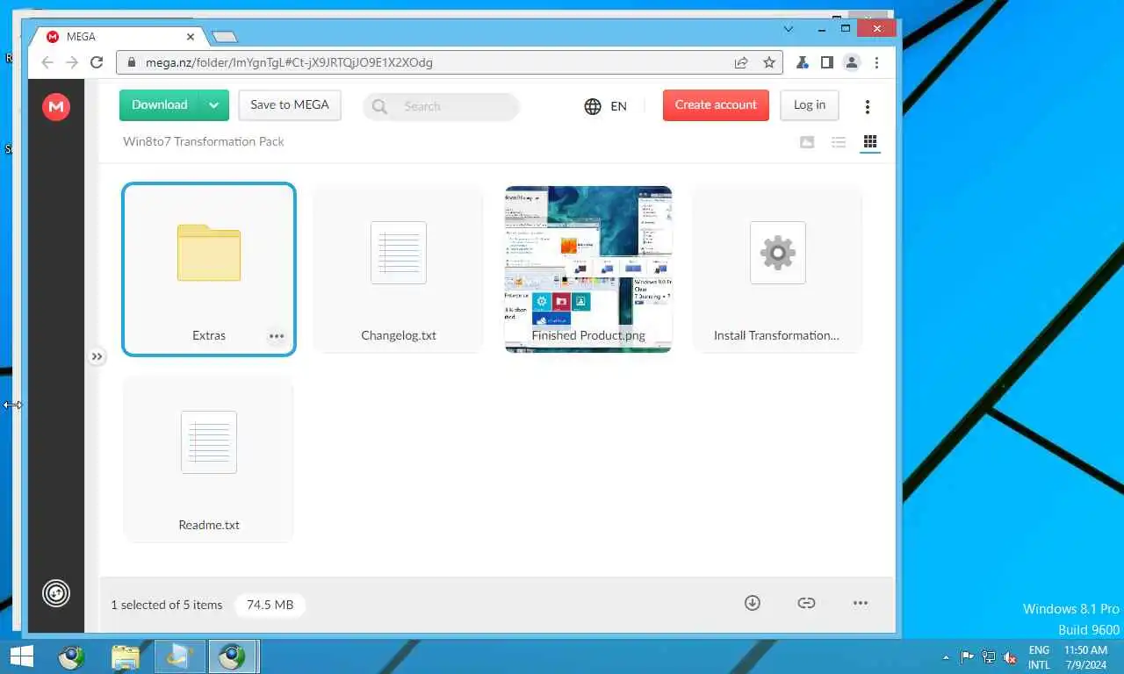This screenshot has width=1124, height=674.
Task: Open the Extras item options menu
Action: (x=277, y=336)
